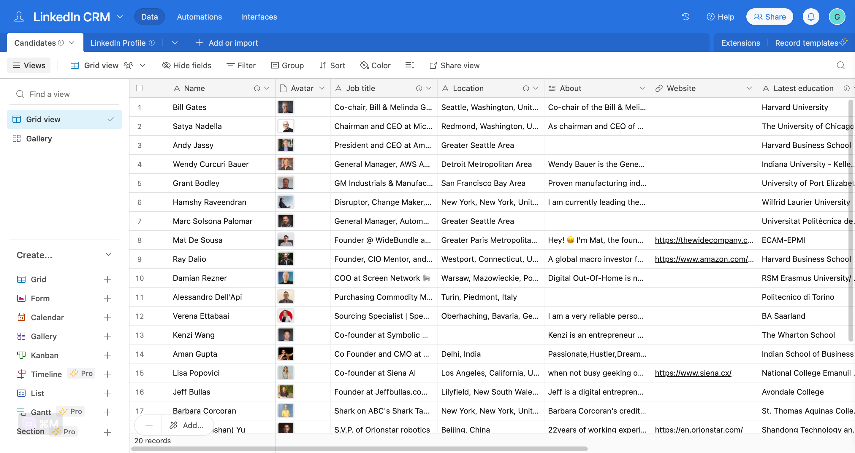Click the Candidates table info icon
The image size is (855, 453).
pyautogui.click(x=61, y=43)
